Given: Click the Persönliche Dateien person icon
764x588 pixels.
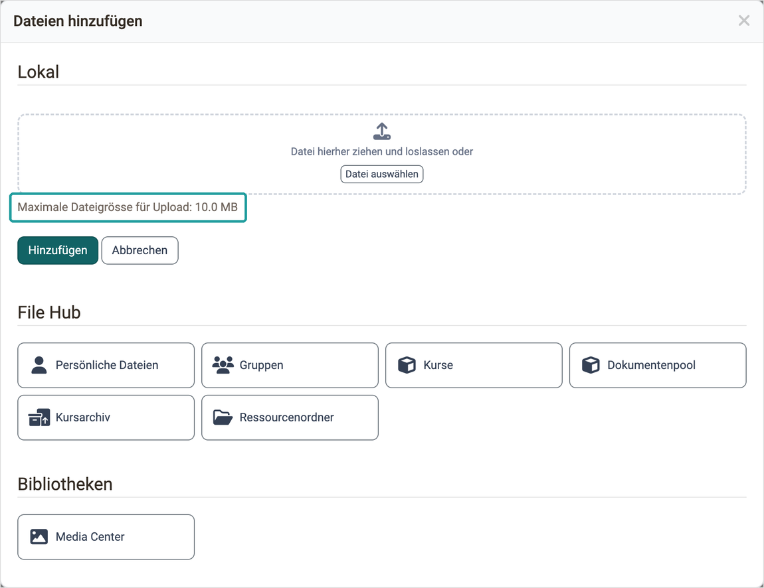Looking at the screenshot, I should (39, 365).
